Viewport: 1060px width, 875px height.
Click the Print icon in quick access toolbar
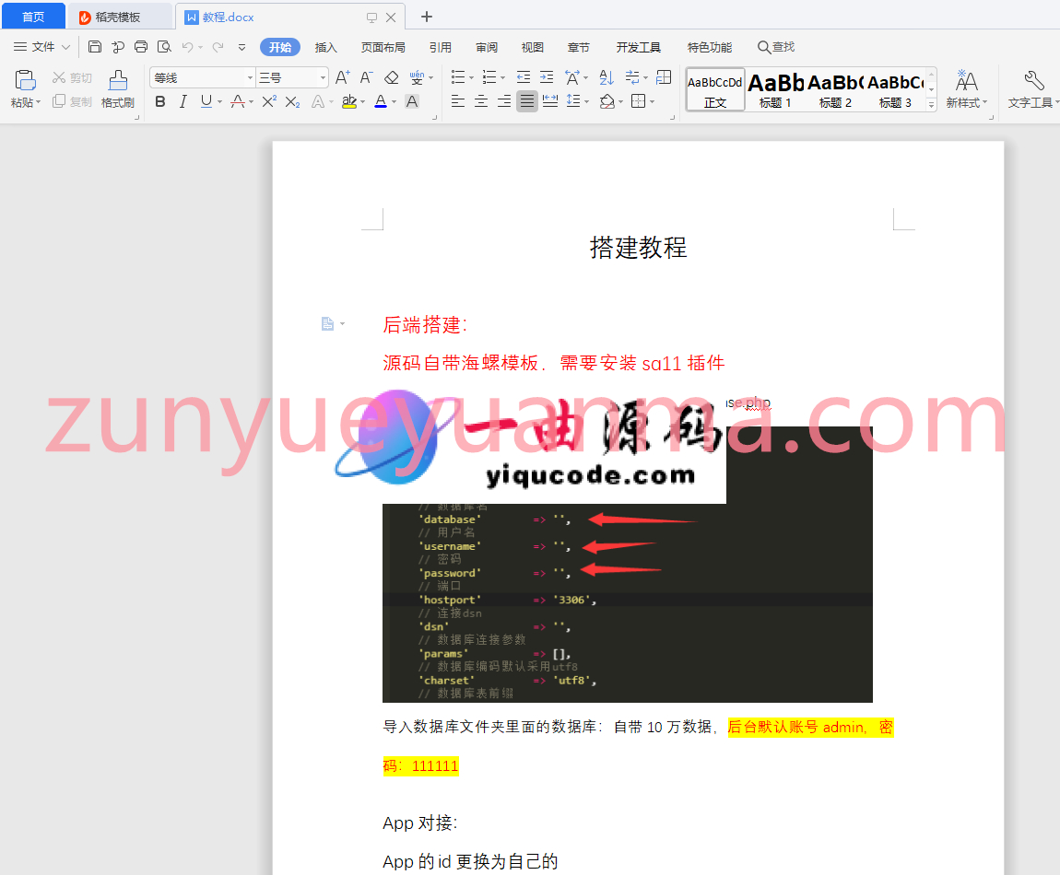(x=141, y=47)
